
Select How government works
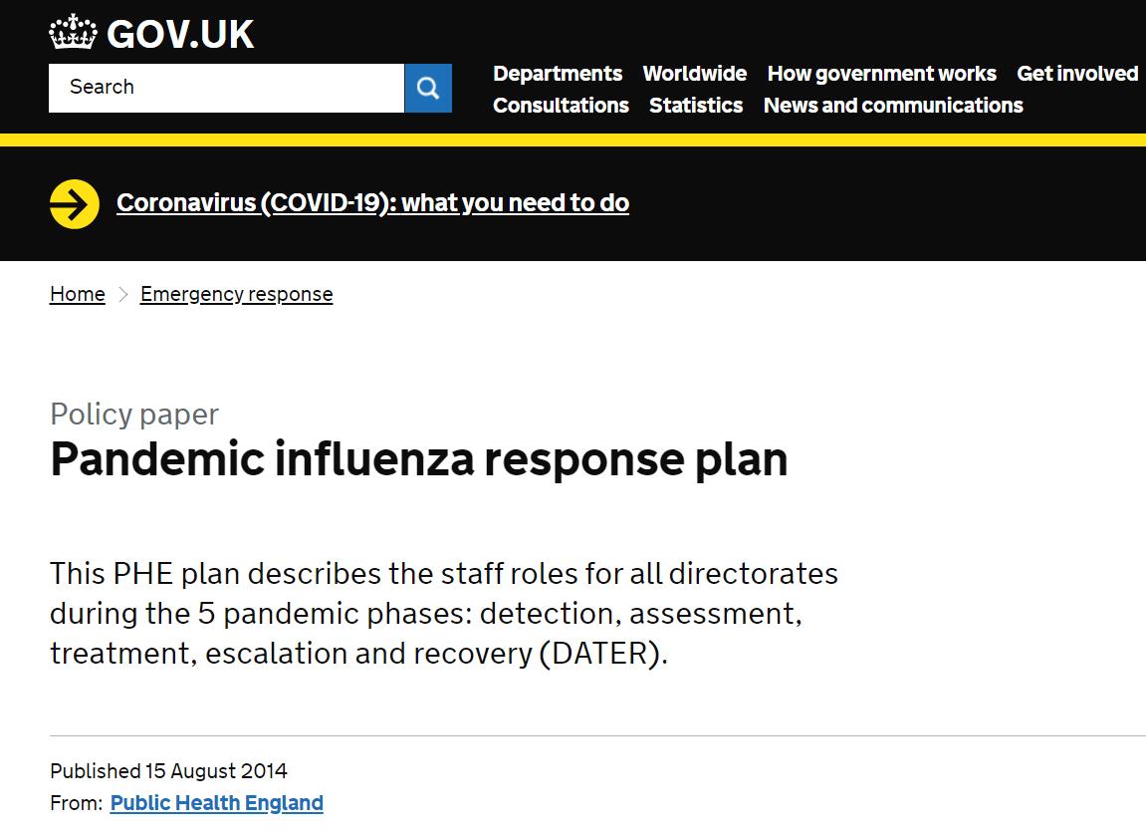coord(881,74)
